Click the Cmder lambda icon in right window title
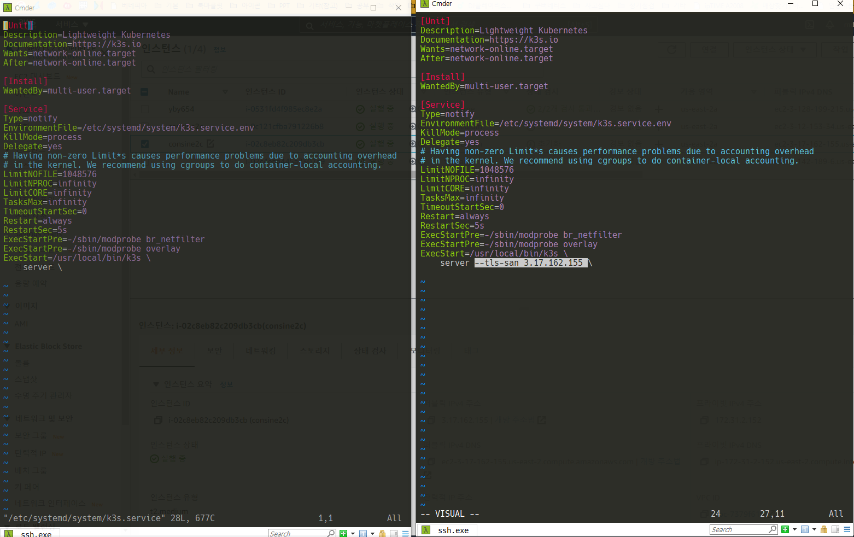Viewport: 854px width, 537px height. pyautogui.click(x=425, y=4)
